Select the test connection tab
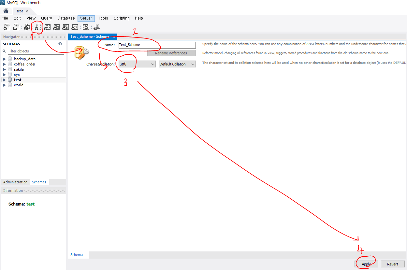The image size is (407, 270). 20,11
